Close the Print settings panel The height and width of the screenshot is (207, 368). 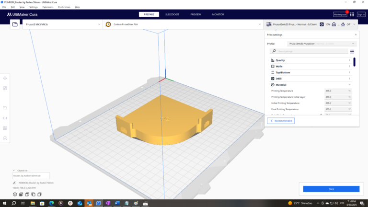355,35
